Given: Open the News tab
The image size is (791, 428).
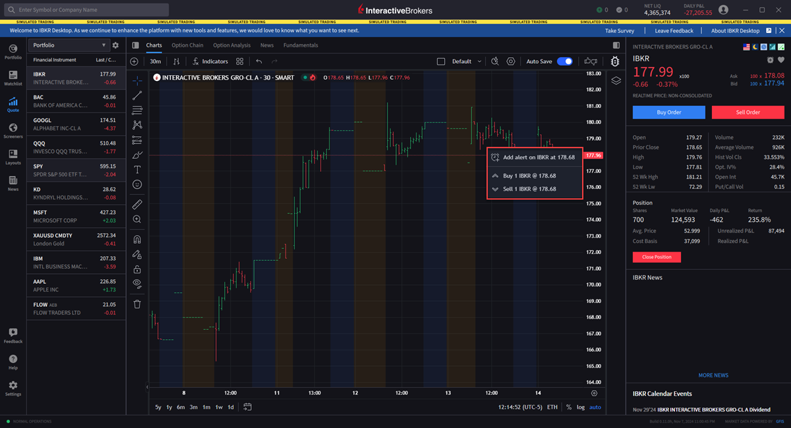Looking at the screenshot, I should (267, 45).
